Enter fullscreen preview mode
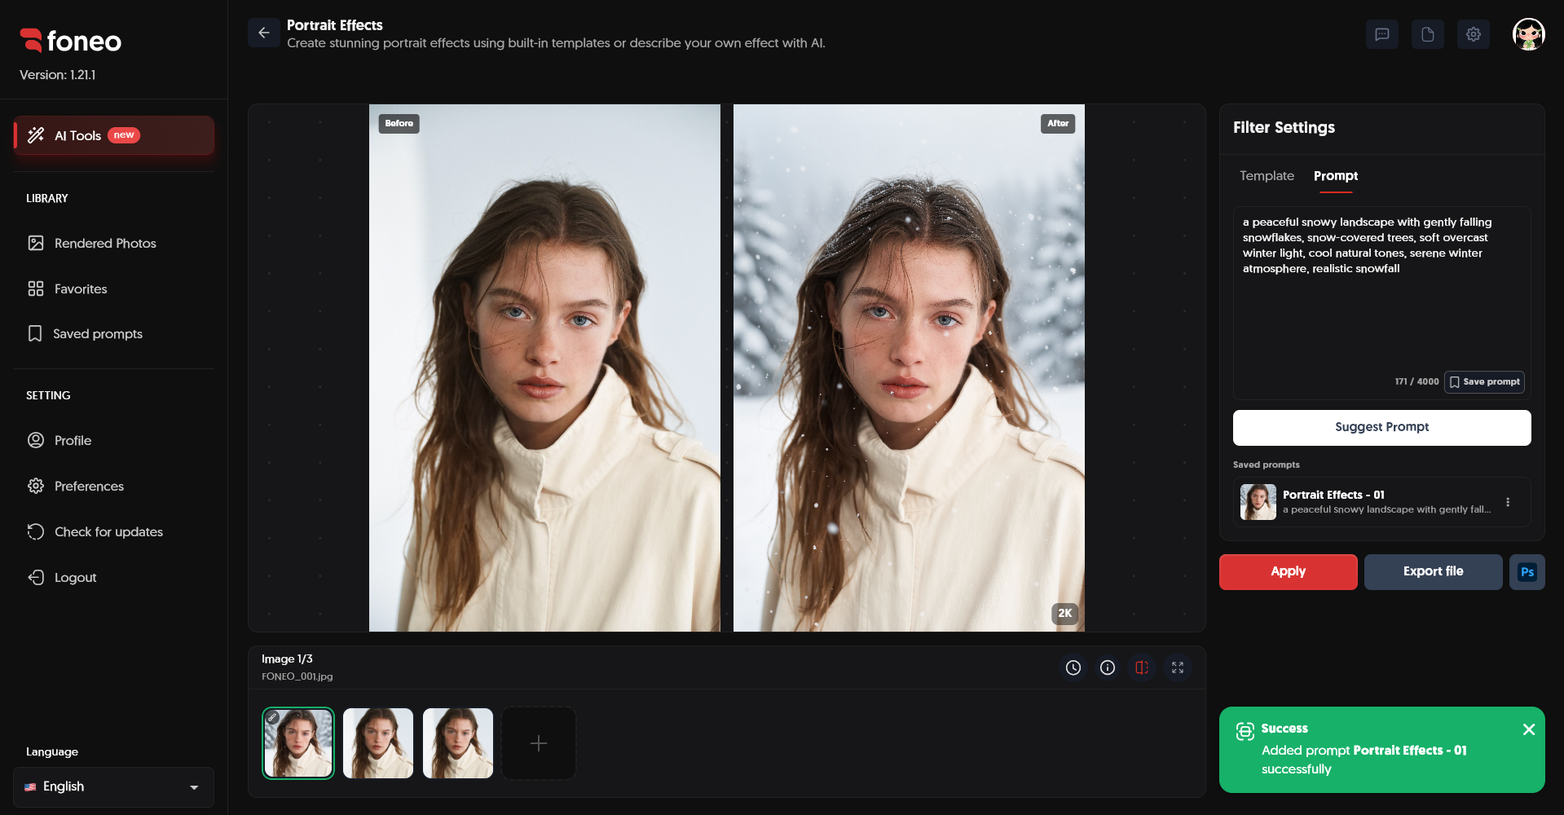 [1178, 667]
